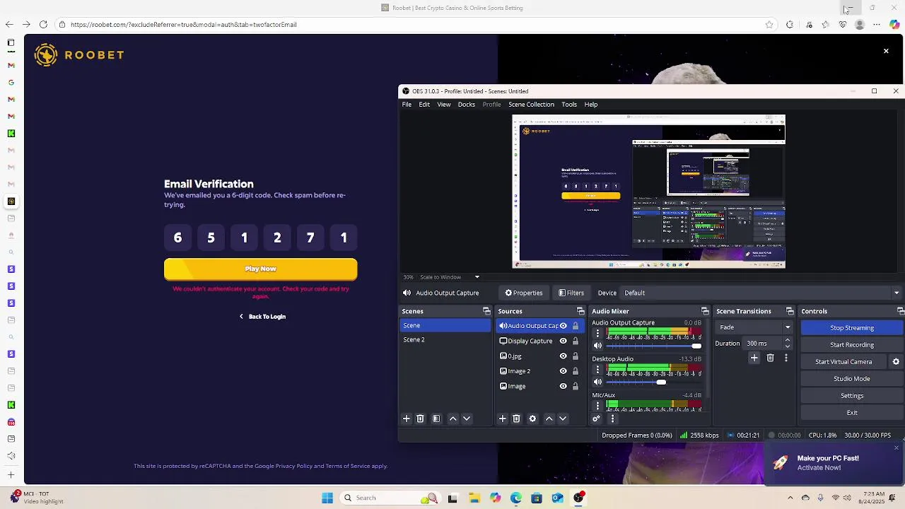Adjust Audio Output Capture volume slider
The image size is (905, 509).
pos(654,346)
